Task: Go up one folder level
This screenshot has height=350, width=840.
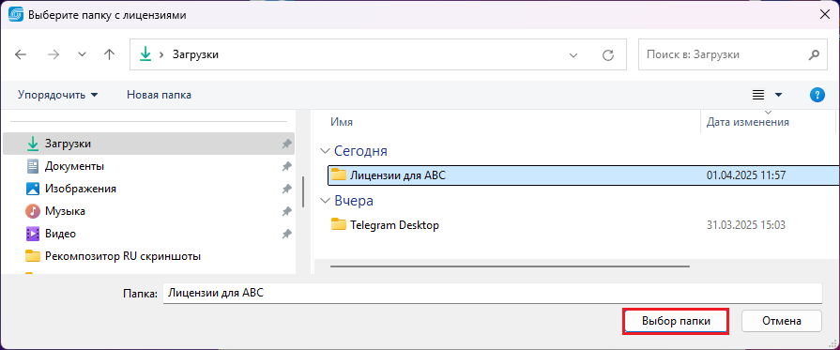Action: (109, 54)
